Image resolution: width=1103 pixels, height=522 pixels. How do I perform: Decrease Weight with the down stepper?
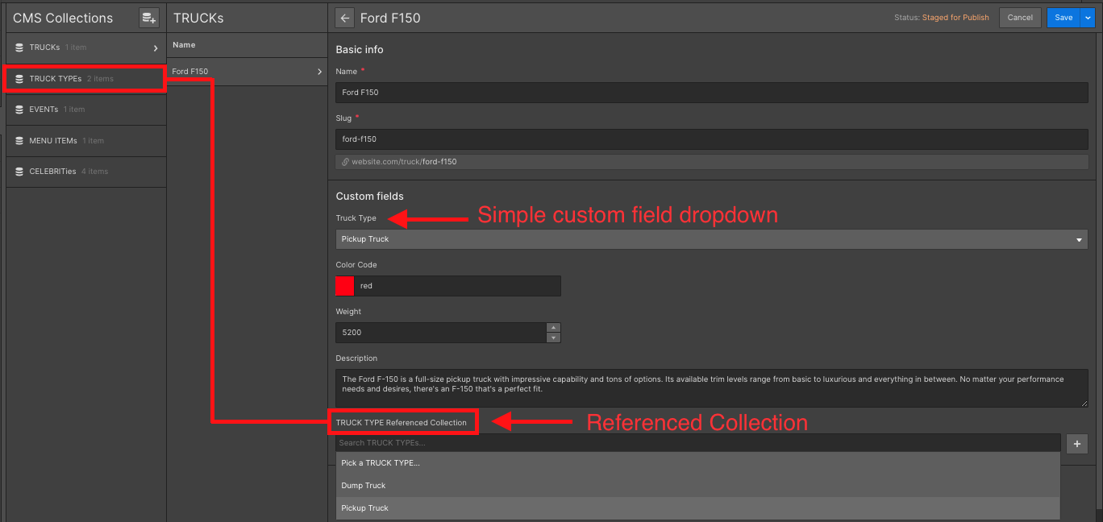click(553, 338)
